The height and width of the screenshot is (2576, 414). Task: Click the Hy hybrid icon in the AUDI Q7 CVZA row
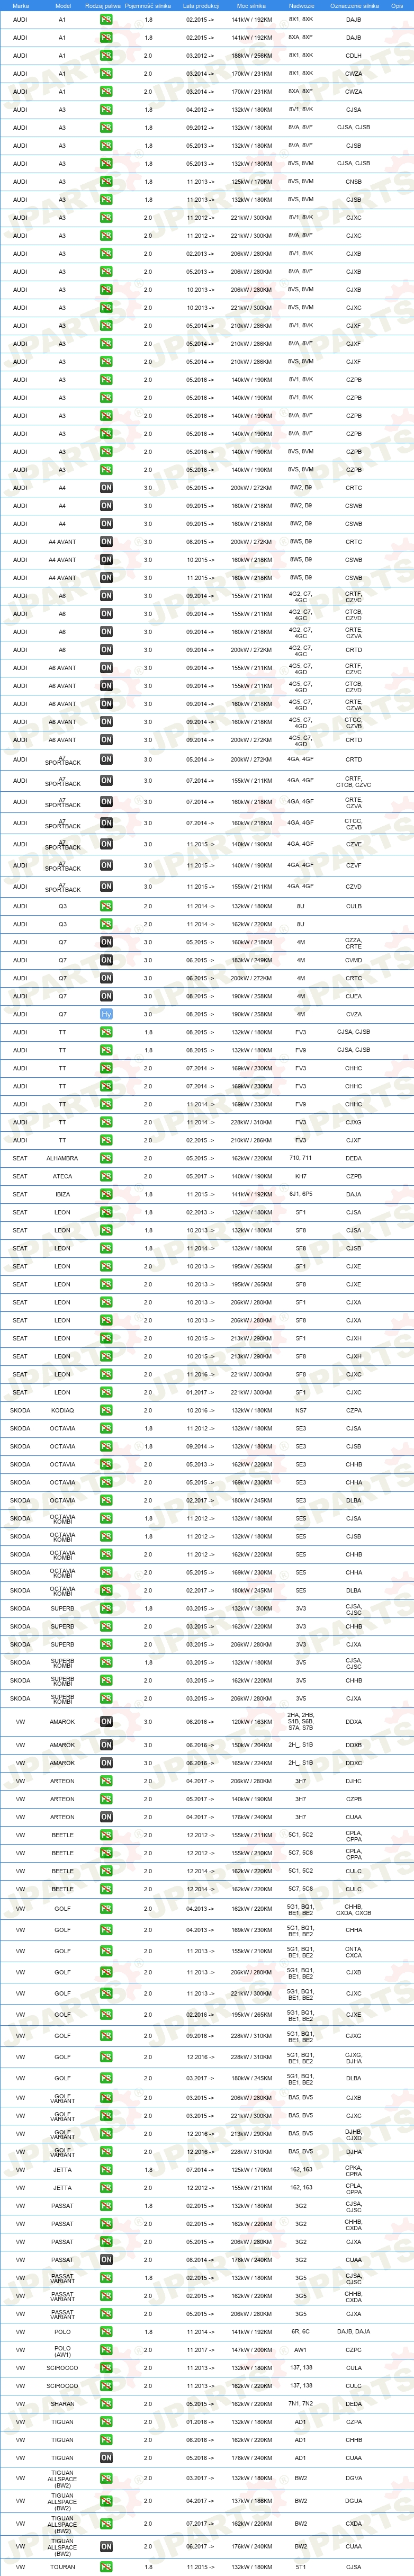tap(106, 1014)
